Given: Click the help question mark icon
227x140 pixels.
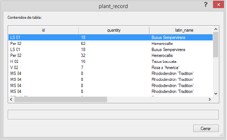Looking at the screenshot, I should (x=206, y=5).
